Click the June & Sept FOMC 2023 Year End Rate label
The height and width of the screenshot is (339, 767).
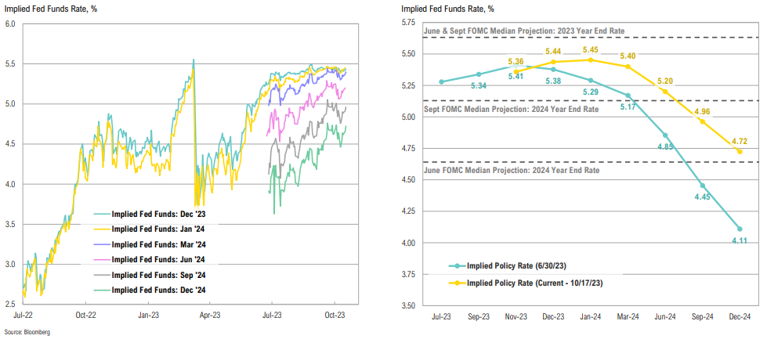point(512,31)
